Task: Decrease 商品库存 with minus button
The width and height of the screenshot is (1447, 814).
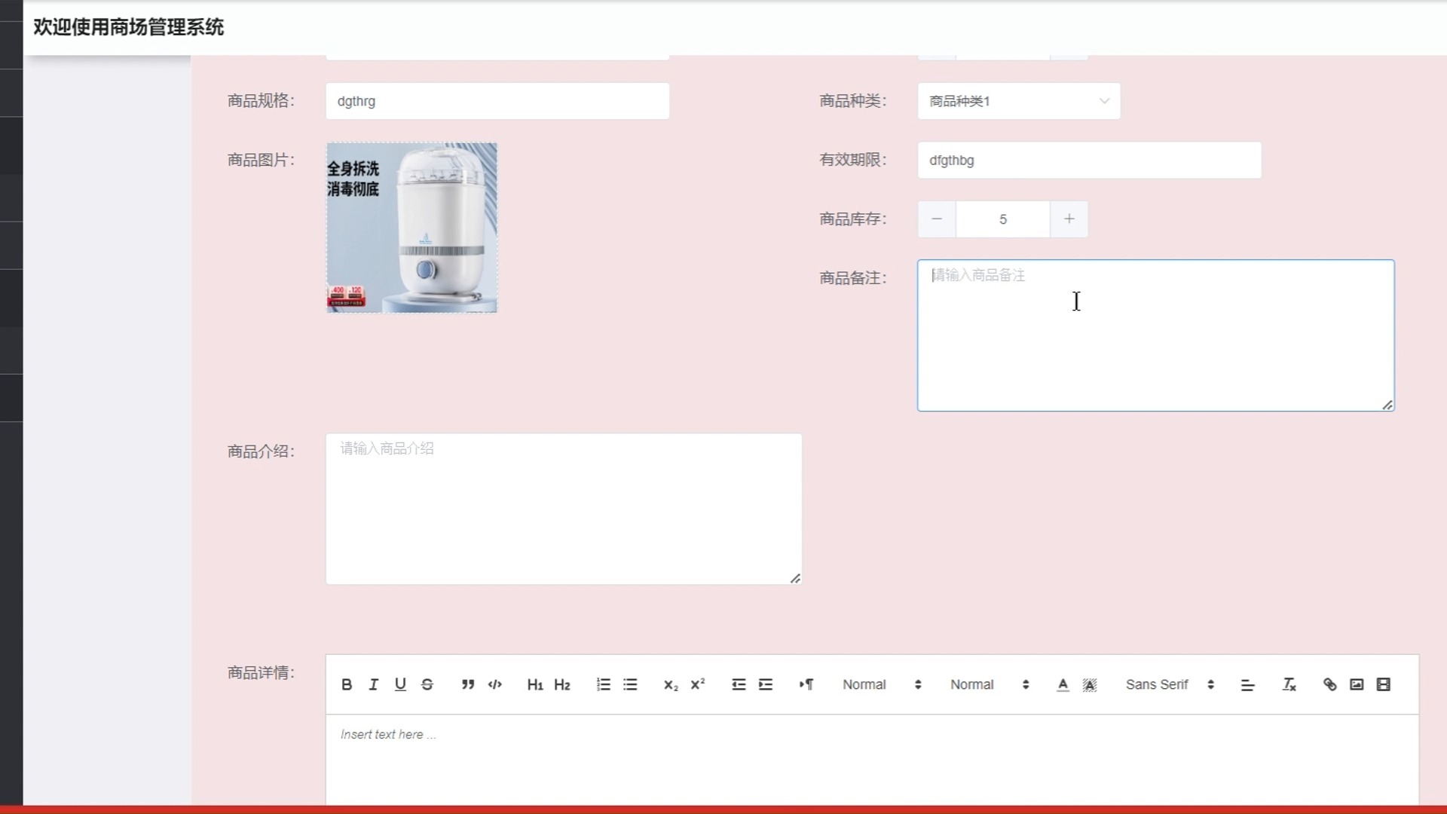Action: (x=936, y=219)
